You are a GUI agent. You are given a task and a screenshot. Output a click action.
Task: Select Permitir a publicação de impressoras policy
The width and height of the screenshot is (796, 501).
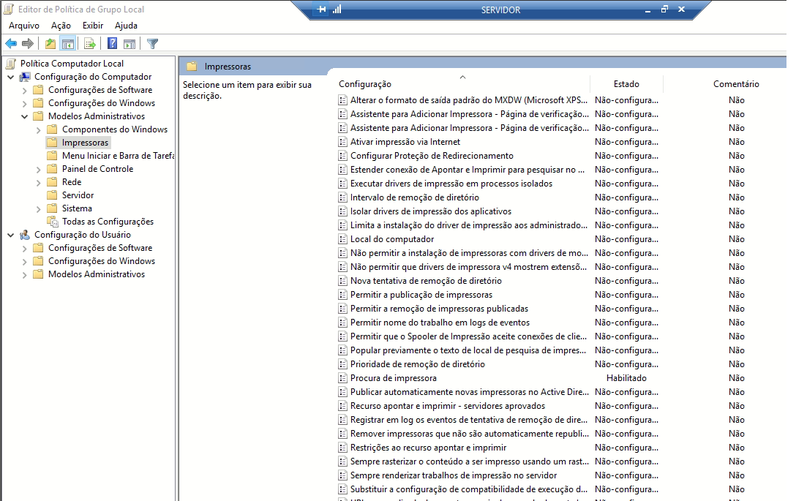tap(421, 295)
